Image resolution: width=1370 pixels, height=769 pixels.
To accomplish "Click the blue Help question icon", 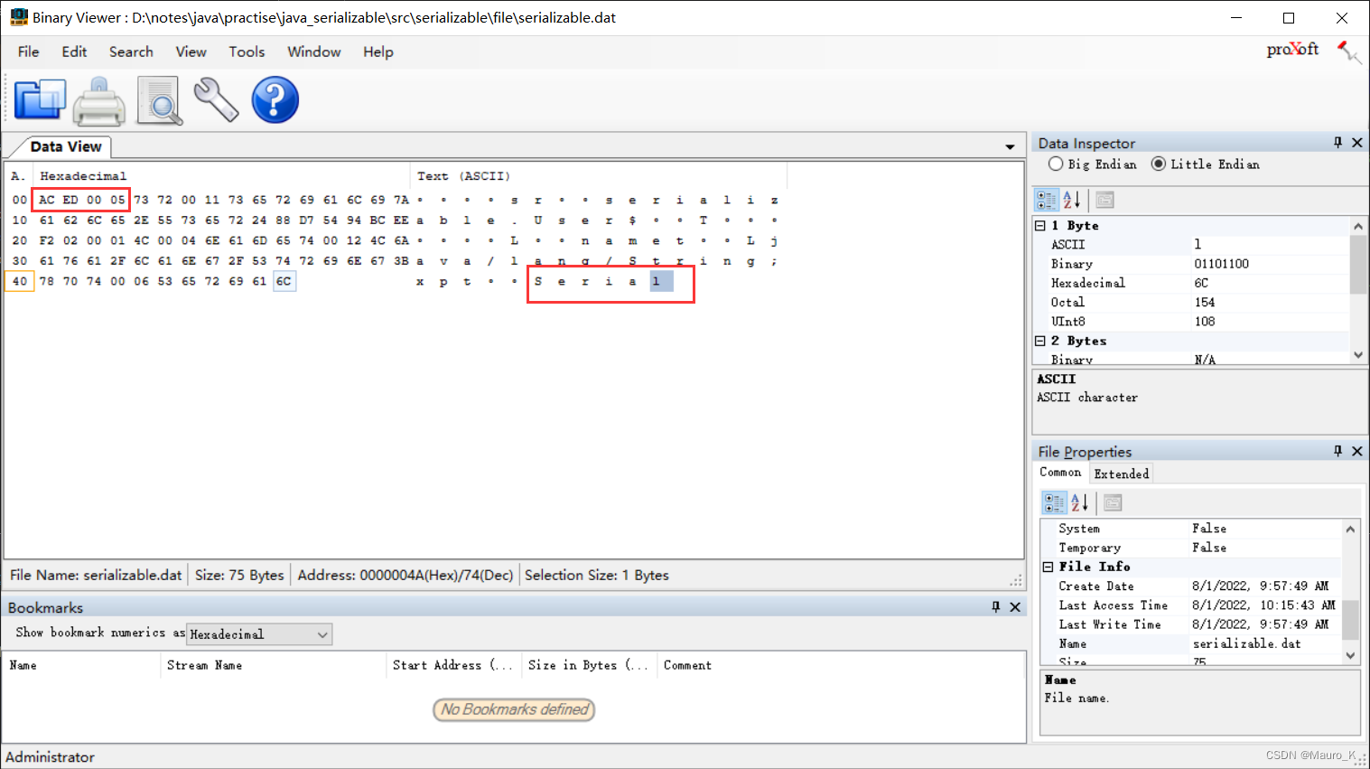I will [x=275, y=99].
